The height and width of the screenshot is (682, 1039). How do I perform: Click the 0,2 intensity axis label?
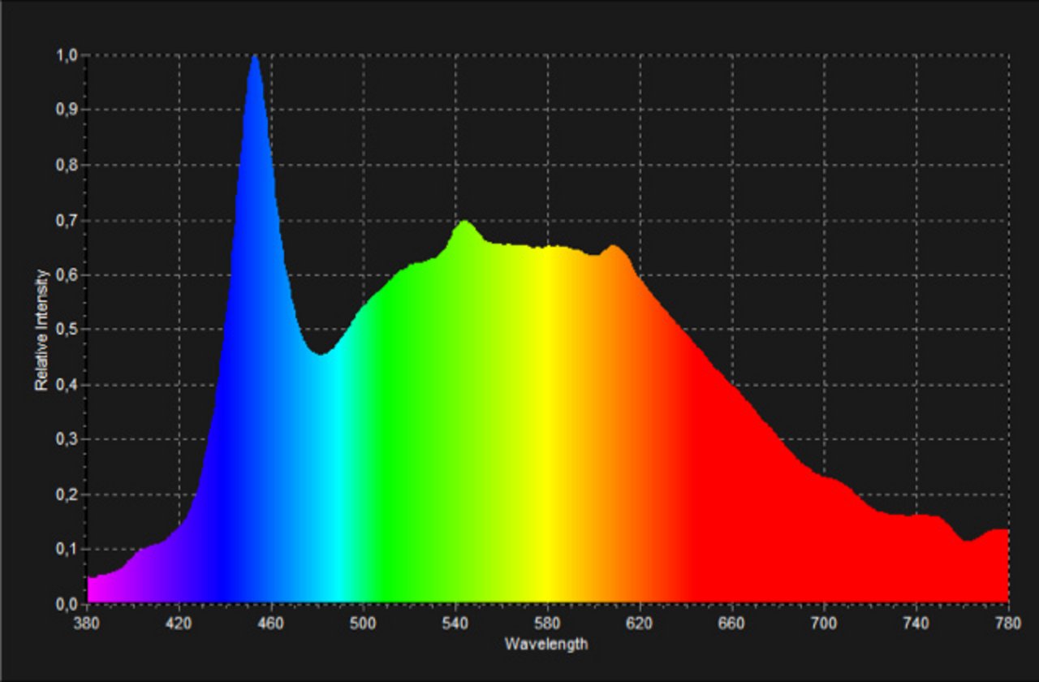pyautogui.click(x=67, y=494)
